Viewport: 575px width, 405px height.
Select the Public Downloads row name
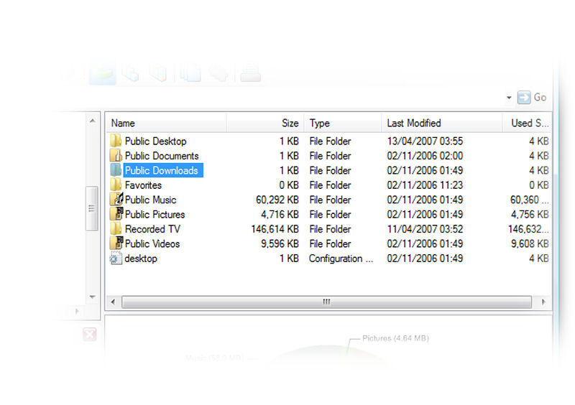point(161,170)
